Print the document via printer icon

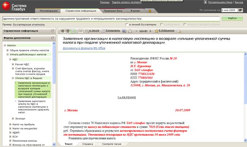pos(130,31)
